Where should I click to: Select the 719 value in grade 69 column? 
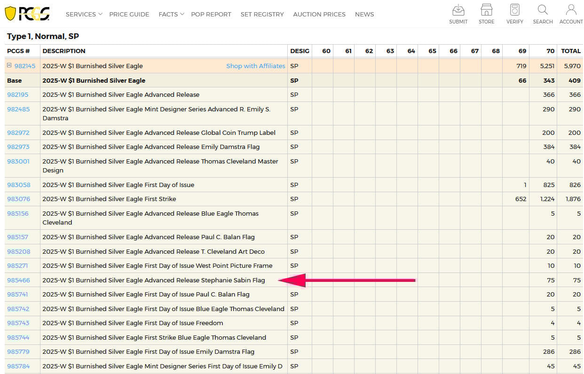521,66
